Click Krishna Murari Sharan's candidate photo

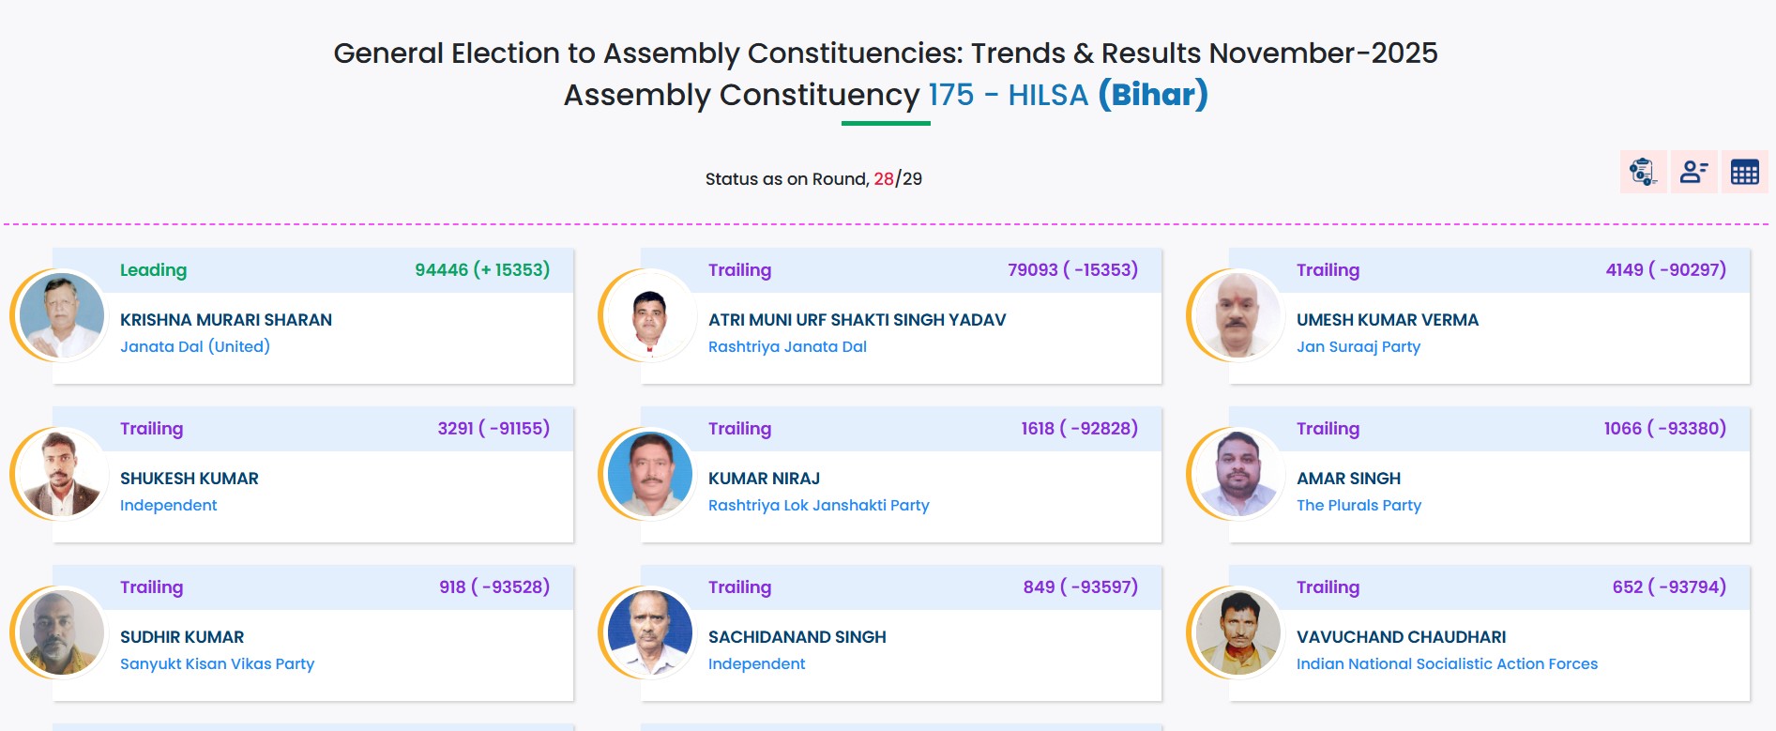coord(62,316)
